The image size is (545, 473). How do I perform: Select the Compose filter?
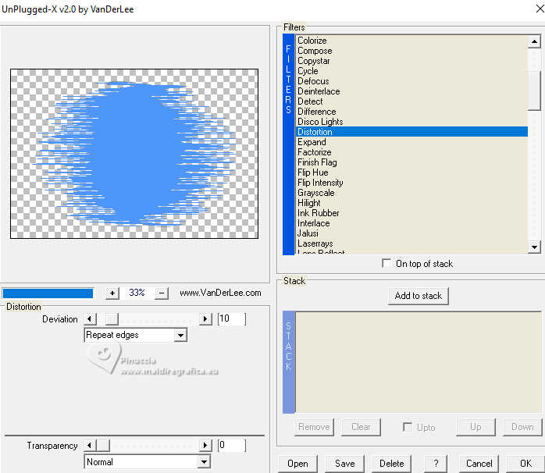[x=411, y=51]
